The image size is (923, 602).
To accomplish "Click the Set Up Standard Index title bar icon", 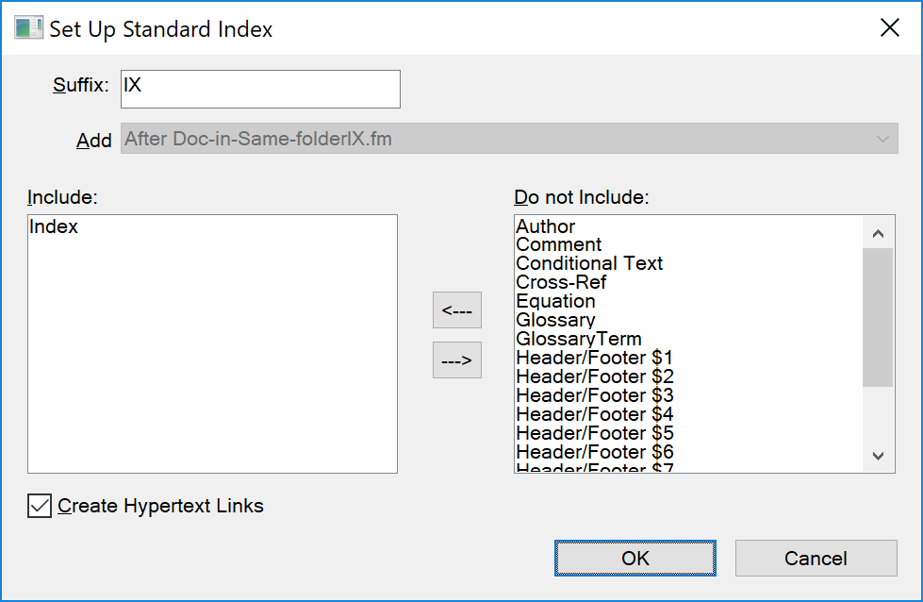I will tap(27, 27).
